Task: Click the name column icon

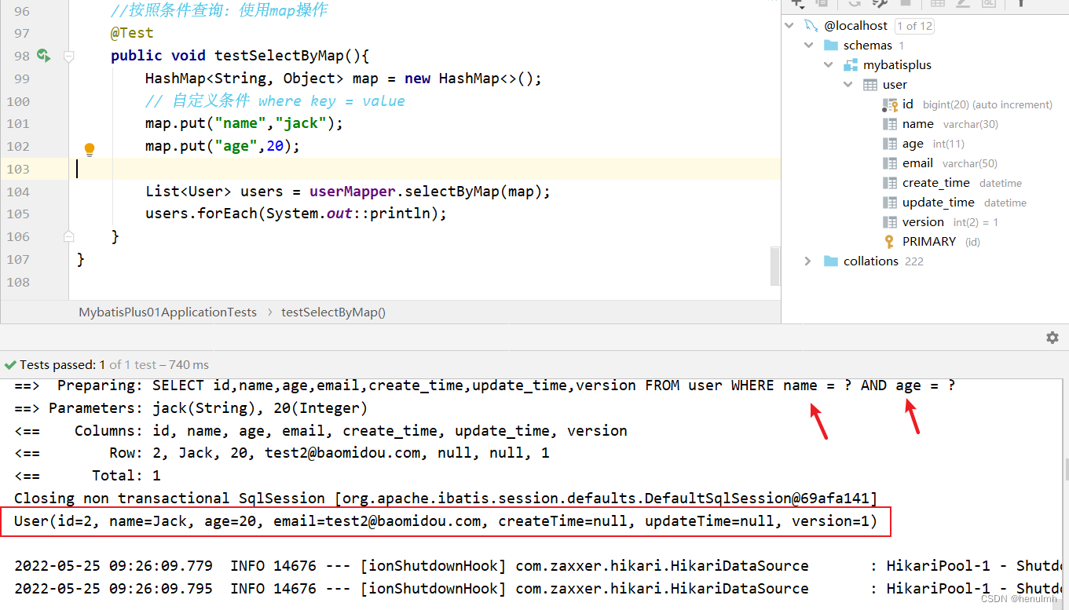Action: (890, 124)
